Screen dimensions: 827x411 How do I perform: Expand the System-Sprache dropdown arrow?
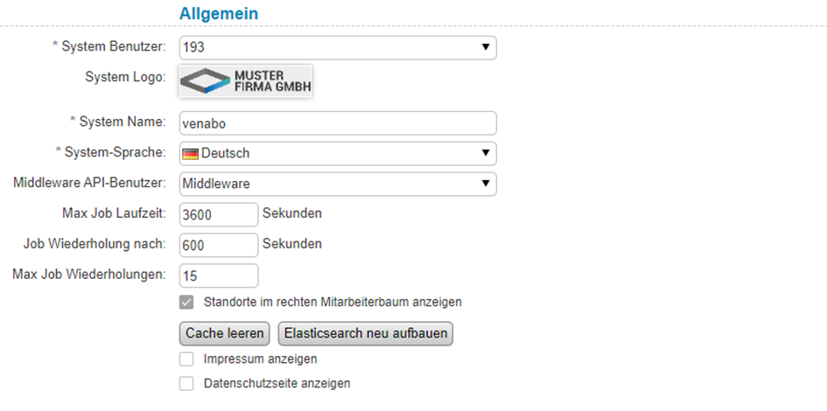(x=485, y=154)
